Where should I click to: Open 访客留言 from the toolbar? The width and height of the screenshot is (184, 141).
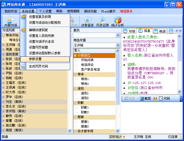pyautogui.click(x=87, y=21)
